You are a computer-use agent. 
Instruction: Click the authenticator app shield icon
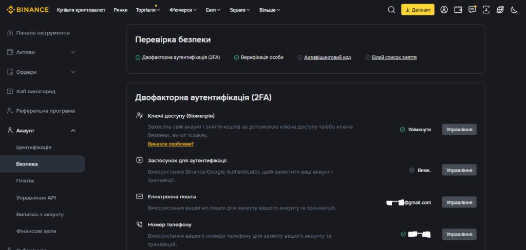point(140,160)
